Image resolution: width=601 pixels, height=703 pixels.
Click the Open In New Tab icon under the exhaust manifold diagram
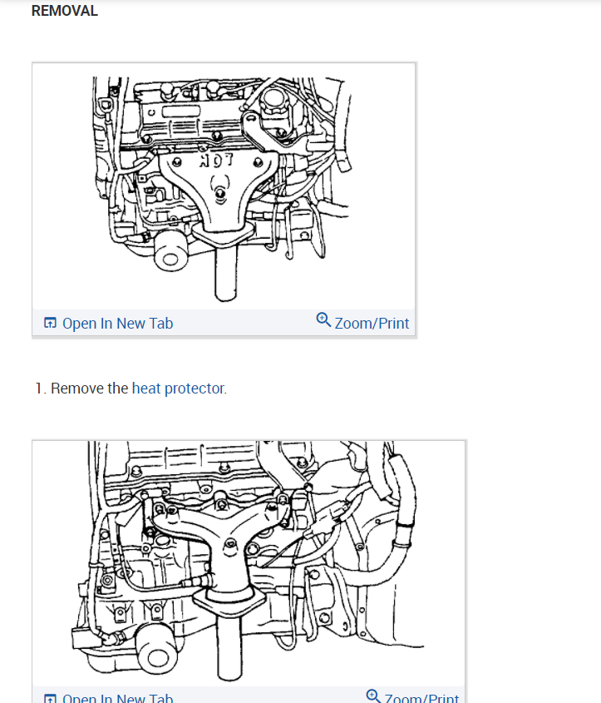point(50,698)
